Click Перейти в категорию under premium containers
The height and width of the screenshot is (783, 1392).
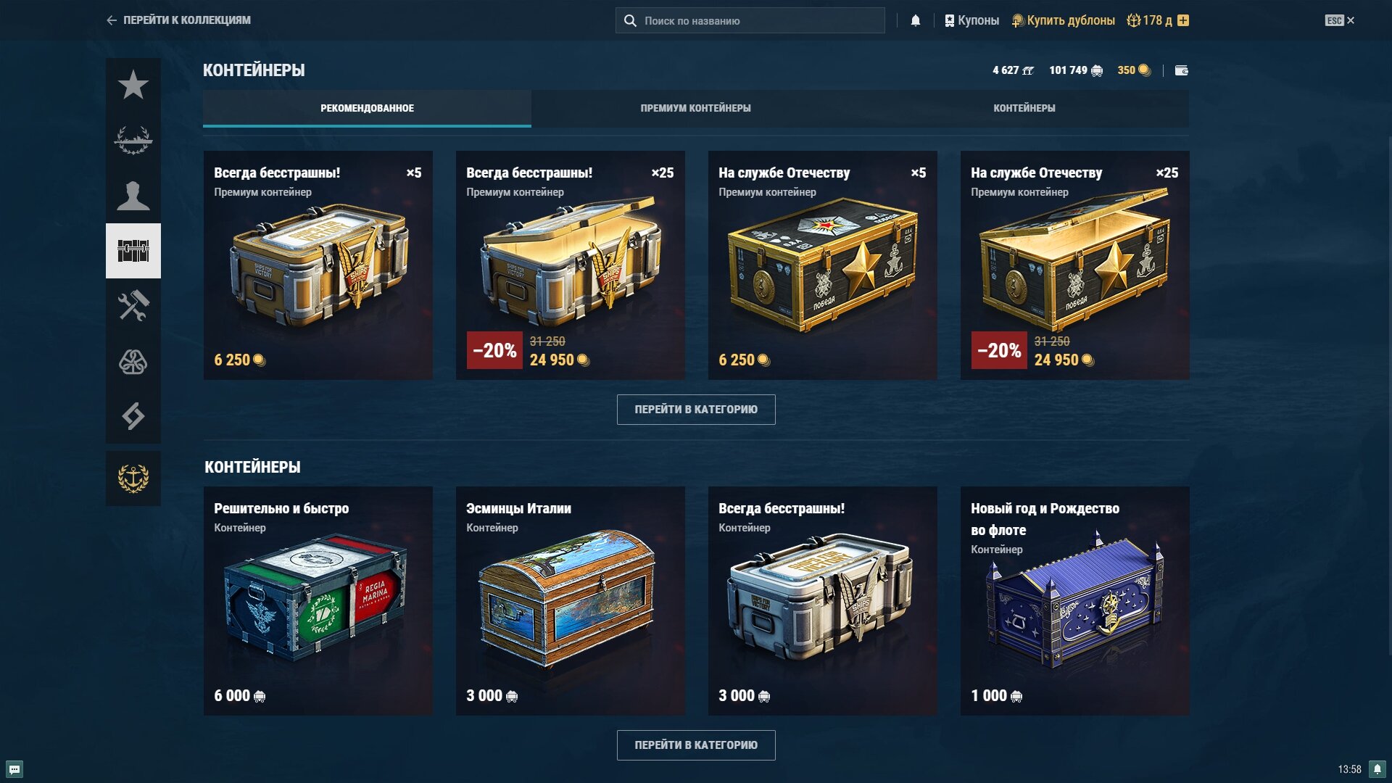click(696, 410)
